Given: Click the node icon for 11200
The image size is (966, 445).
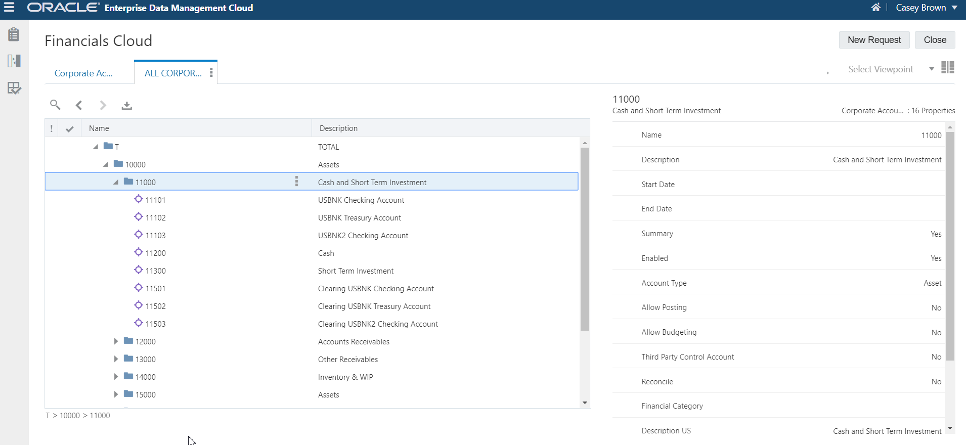Looking at the screenshot, I should click(139, 252).
